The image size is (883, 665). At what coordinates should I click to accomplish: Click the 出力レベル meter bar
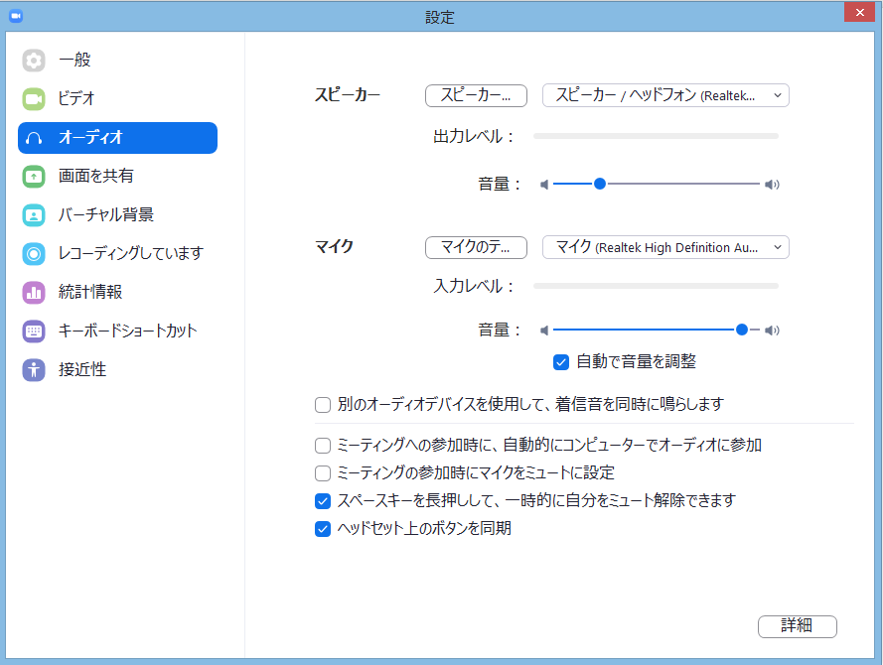tap(657, 136)
